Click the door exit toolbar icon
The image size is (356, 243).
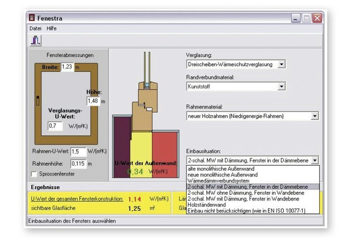tap(35, 41)
